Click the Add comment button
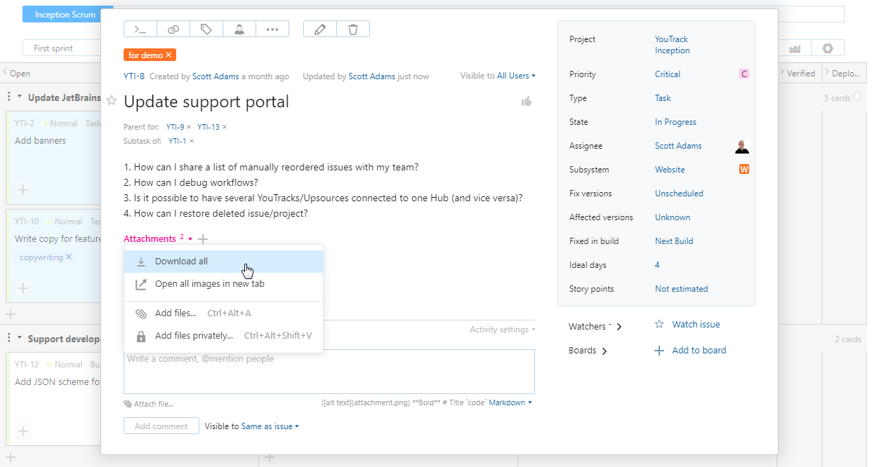 click(161, 426)
